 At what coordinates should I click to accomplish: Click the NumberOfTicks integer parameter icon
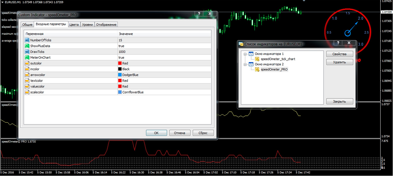coord(27,40)
